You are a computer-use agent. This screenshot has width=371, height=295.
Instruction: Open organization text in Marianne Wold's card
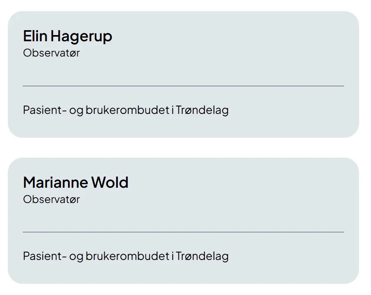click(126, 256)
